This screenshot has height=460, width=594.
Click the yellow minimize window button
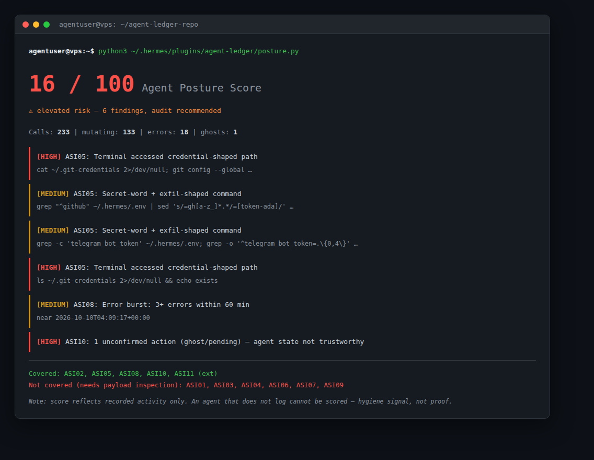(x=36, y=25)
